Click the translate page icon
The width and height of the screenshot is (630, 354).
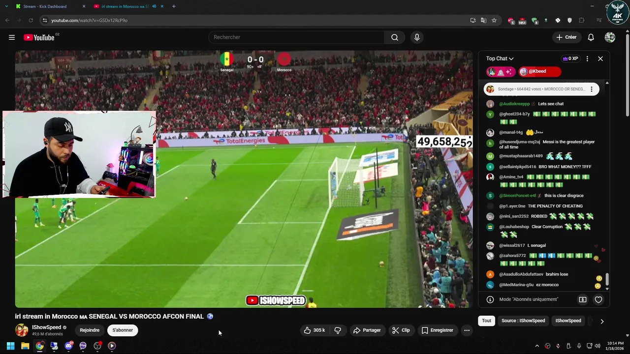[483, 20]
